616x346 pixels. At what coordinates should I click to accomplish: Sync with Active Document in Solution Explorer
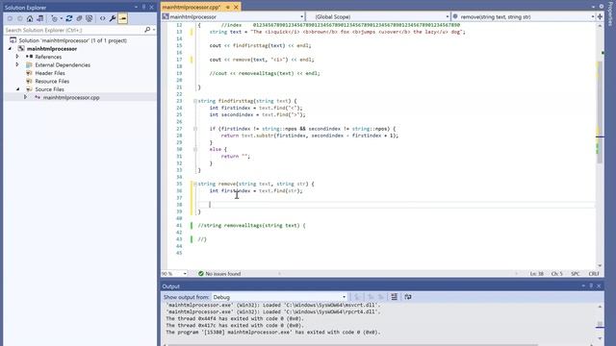69,18
